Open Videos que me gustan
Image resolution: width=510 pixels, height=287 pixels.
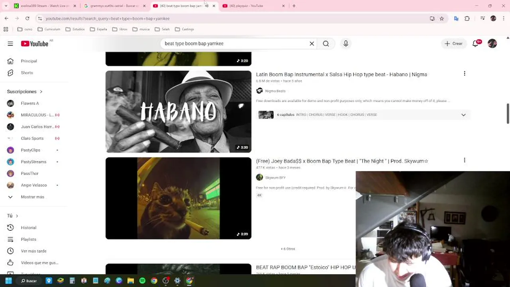pos(39,263)
